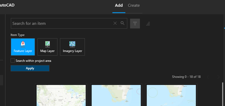Go to the next results page arrow

click(218, 77)
